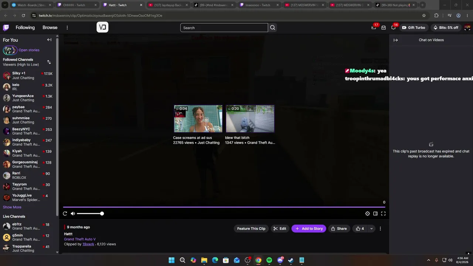473x266 pixels.
Task: Open Prime loot crown icon
Action: (x=374, y=28)
